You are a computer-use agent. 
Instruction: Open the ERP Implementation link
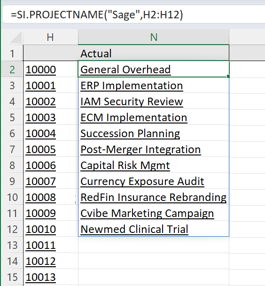[132, 85]
